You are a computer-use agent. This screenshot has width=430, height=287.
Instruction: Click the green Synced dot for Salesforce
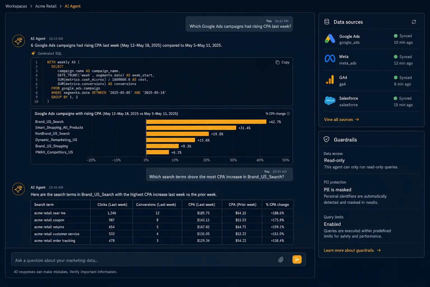tap(395, 98)
